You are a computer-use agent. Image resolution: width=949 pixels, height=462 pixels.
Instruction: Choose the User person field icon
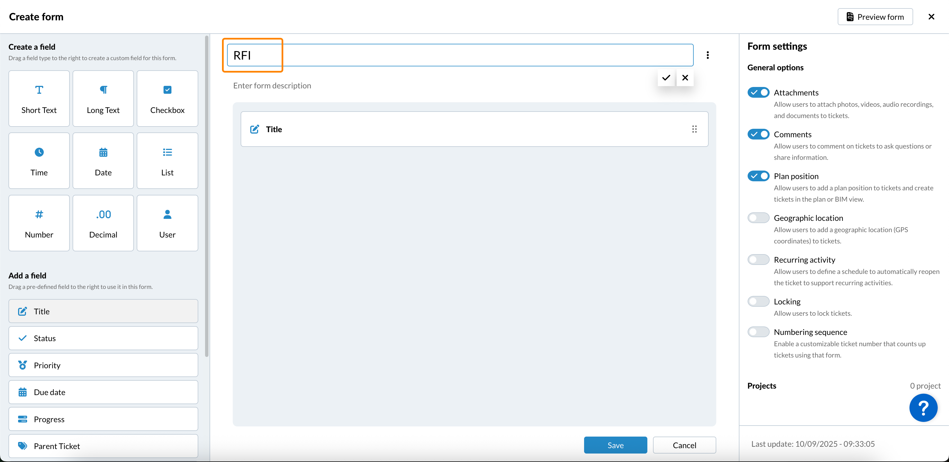click(167, 214)
